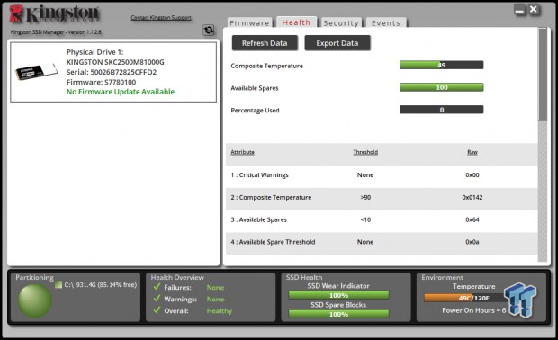Click the Warnings green checkmark icon
The width and height of the screenshot is (558, 340).
click(x=157, y=299)
